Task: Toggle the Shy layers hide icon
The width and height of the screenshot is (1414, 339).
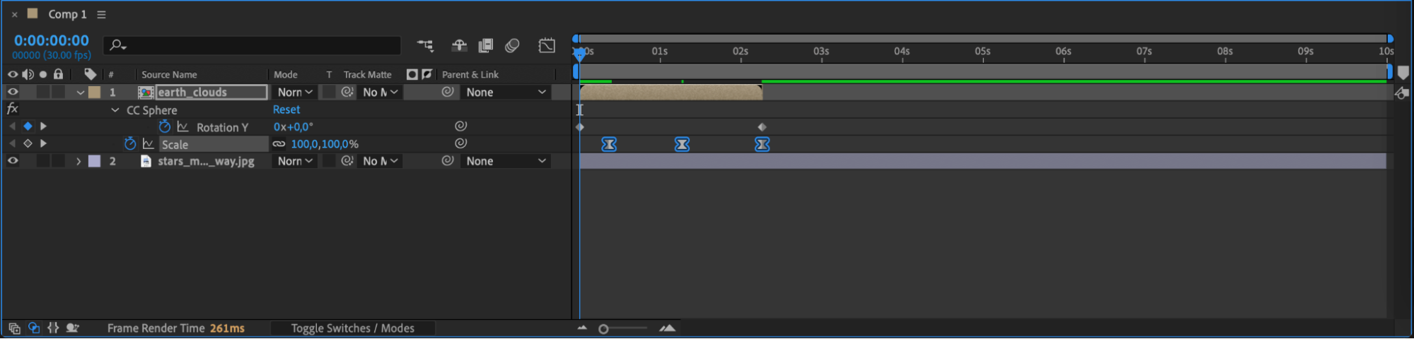Action: pos(459,46)
